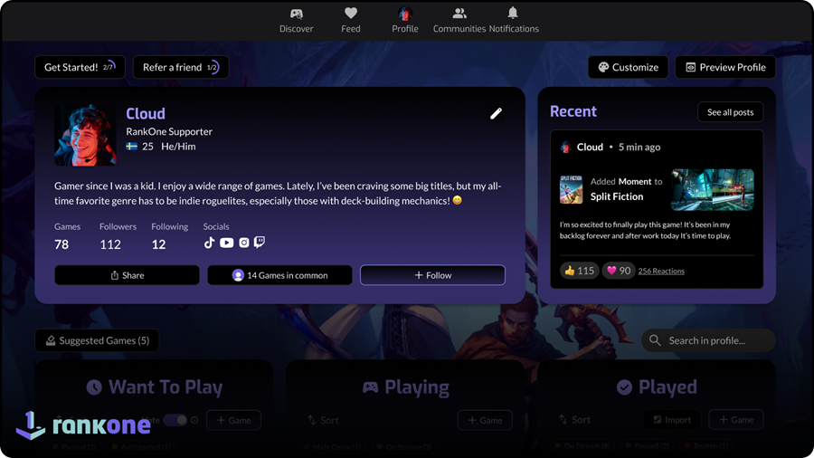Click the Search in profile field

[709, 340]
